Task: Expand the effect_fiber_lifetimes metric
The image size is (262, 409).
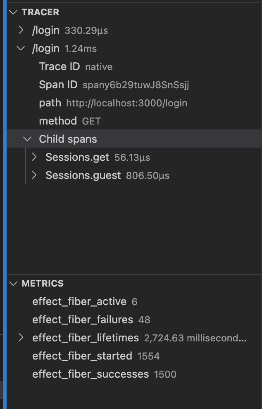Action: (21, 338)
